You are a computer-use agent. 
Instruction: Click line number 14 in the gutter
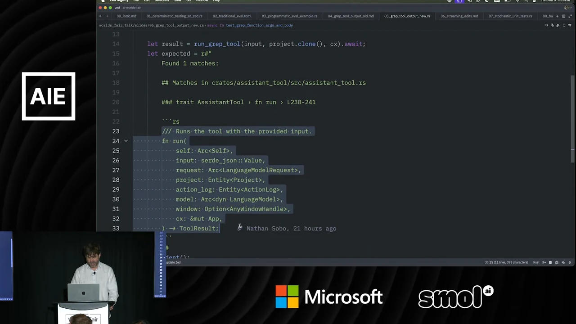tap(116, 44)
